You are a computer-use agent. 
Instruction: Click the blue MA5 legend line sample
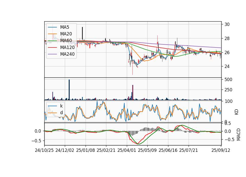[52, 27]
